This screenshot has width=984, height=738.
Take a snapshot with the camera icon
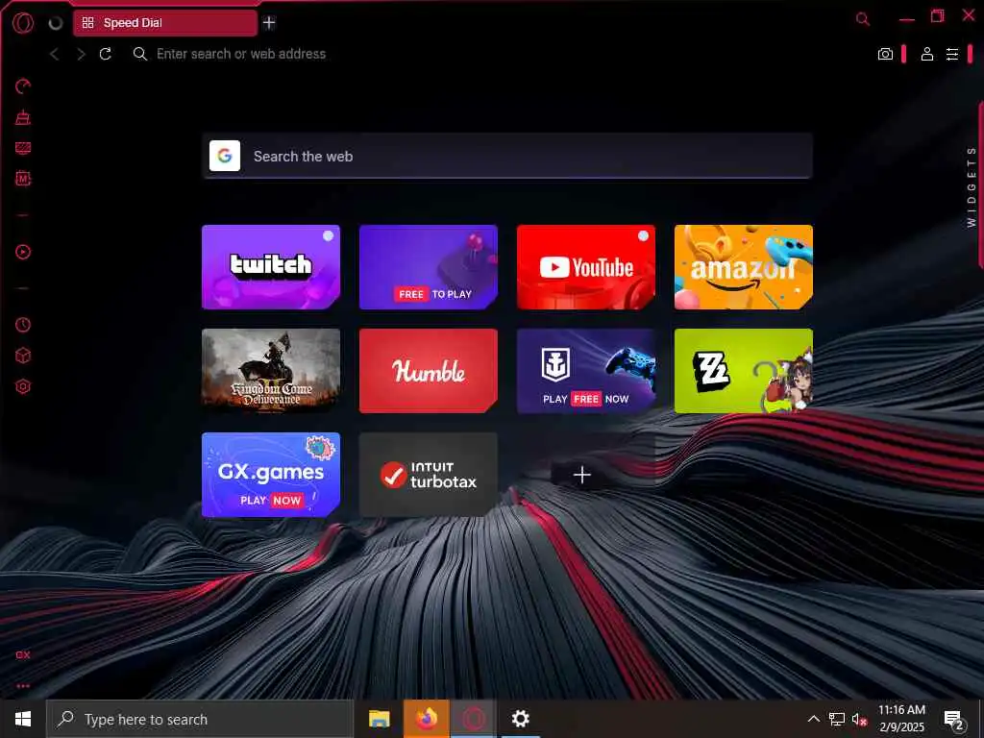[x=885, y=54]
